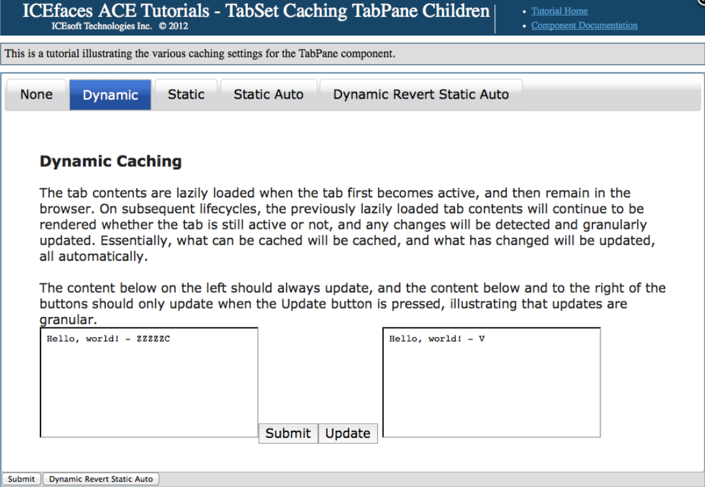Click the Dynamic Caching heading
The height and width of the screenshot is (487, 705).
111,161
